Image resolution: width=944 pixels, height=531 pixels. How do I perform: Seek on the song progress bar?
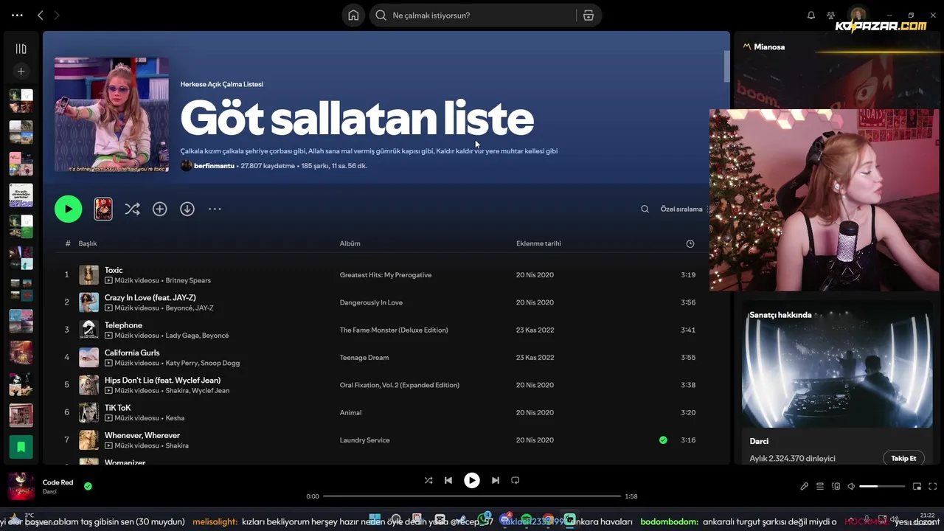pos(472,496)
